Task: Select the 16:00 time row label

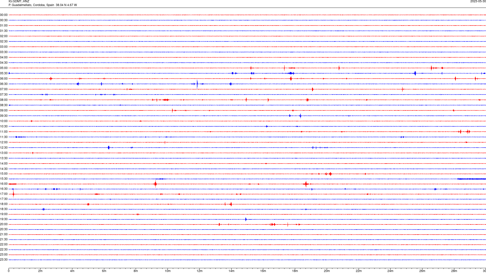Action: (x=4, y=184)
